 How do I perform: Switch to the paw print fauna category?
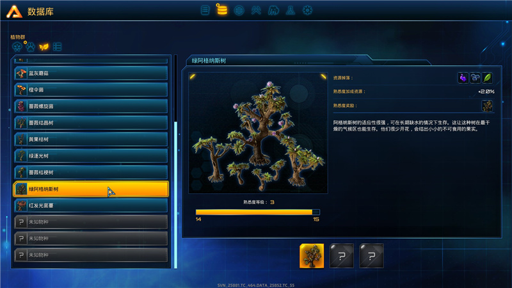(x=31, y=47)
